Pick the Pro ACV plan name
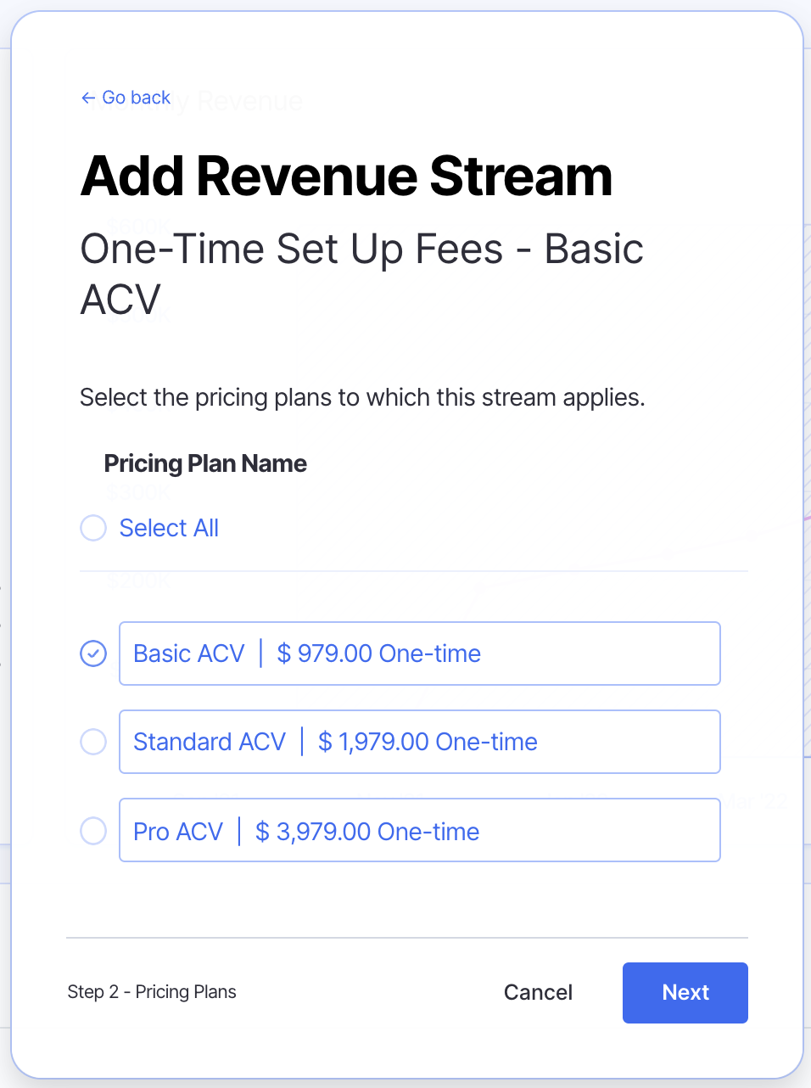Screen dimensions: 811x1088 pos(178,832)
